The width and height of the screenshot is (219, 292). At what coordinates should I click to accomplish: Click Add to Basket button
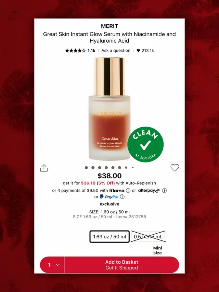point(121,265)
